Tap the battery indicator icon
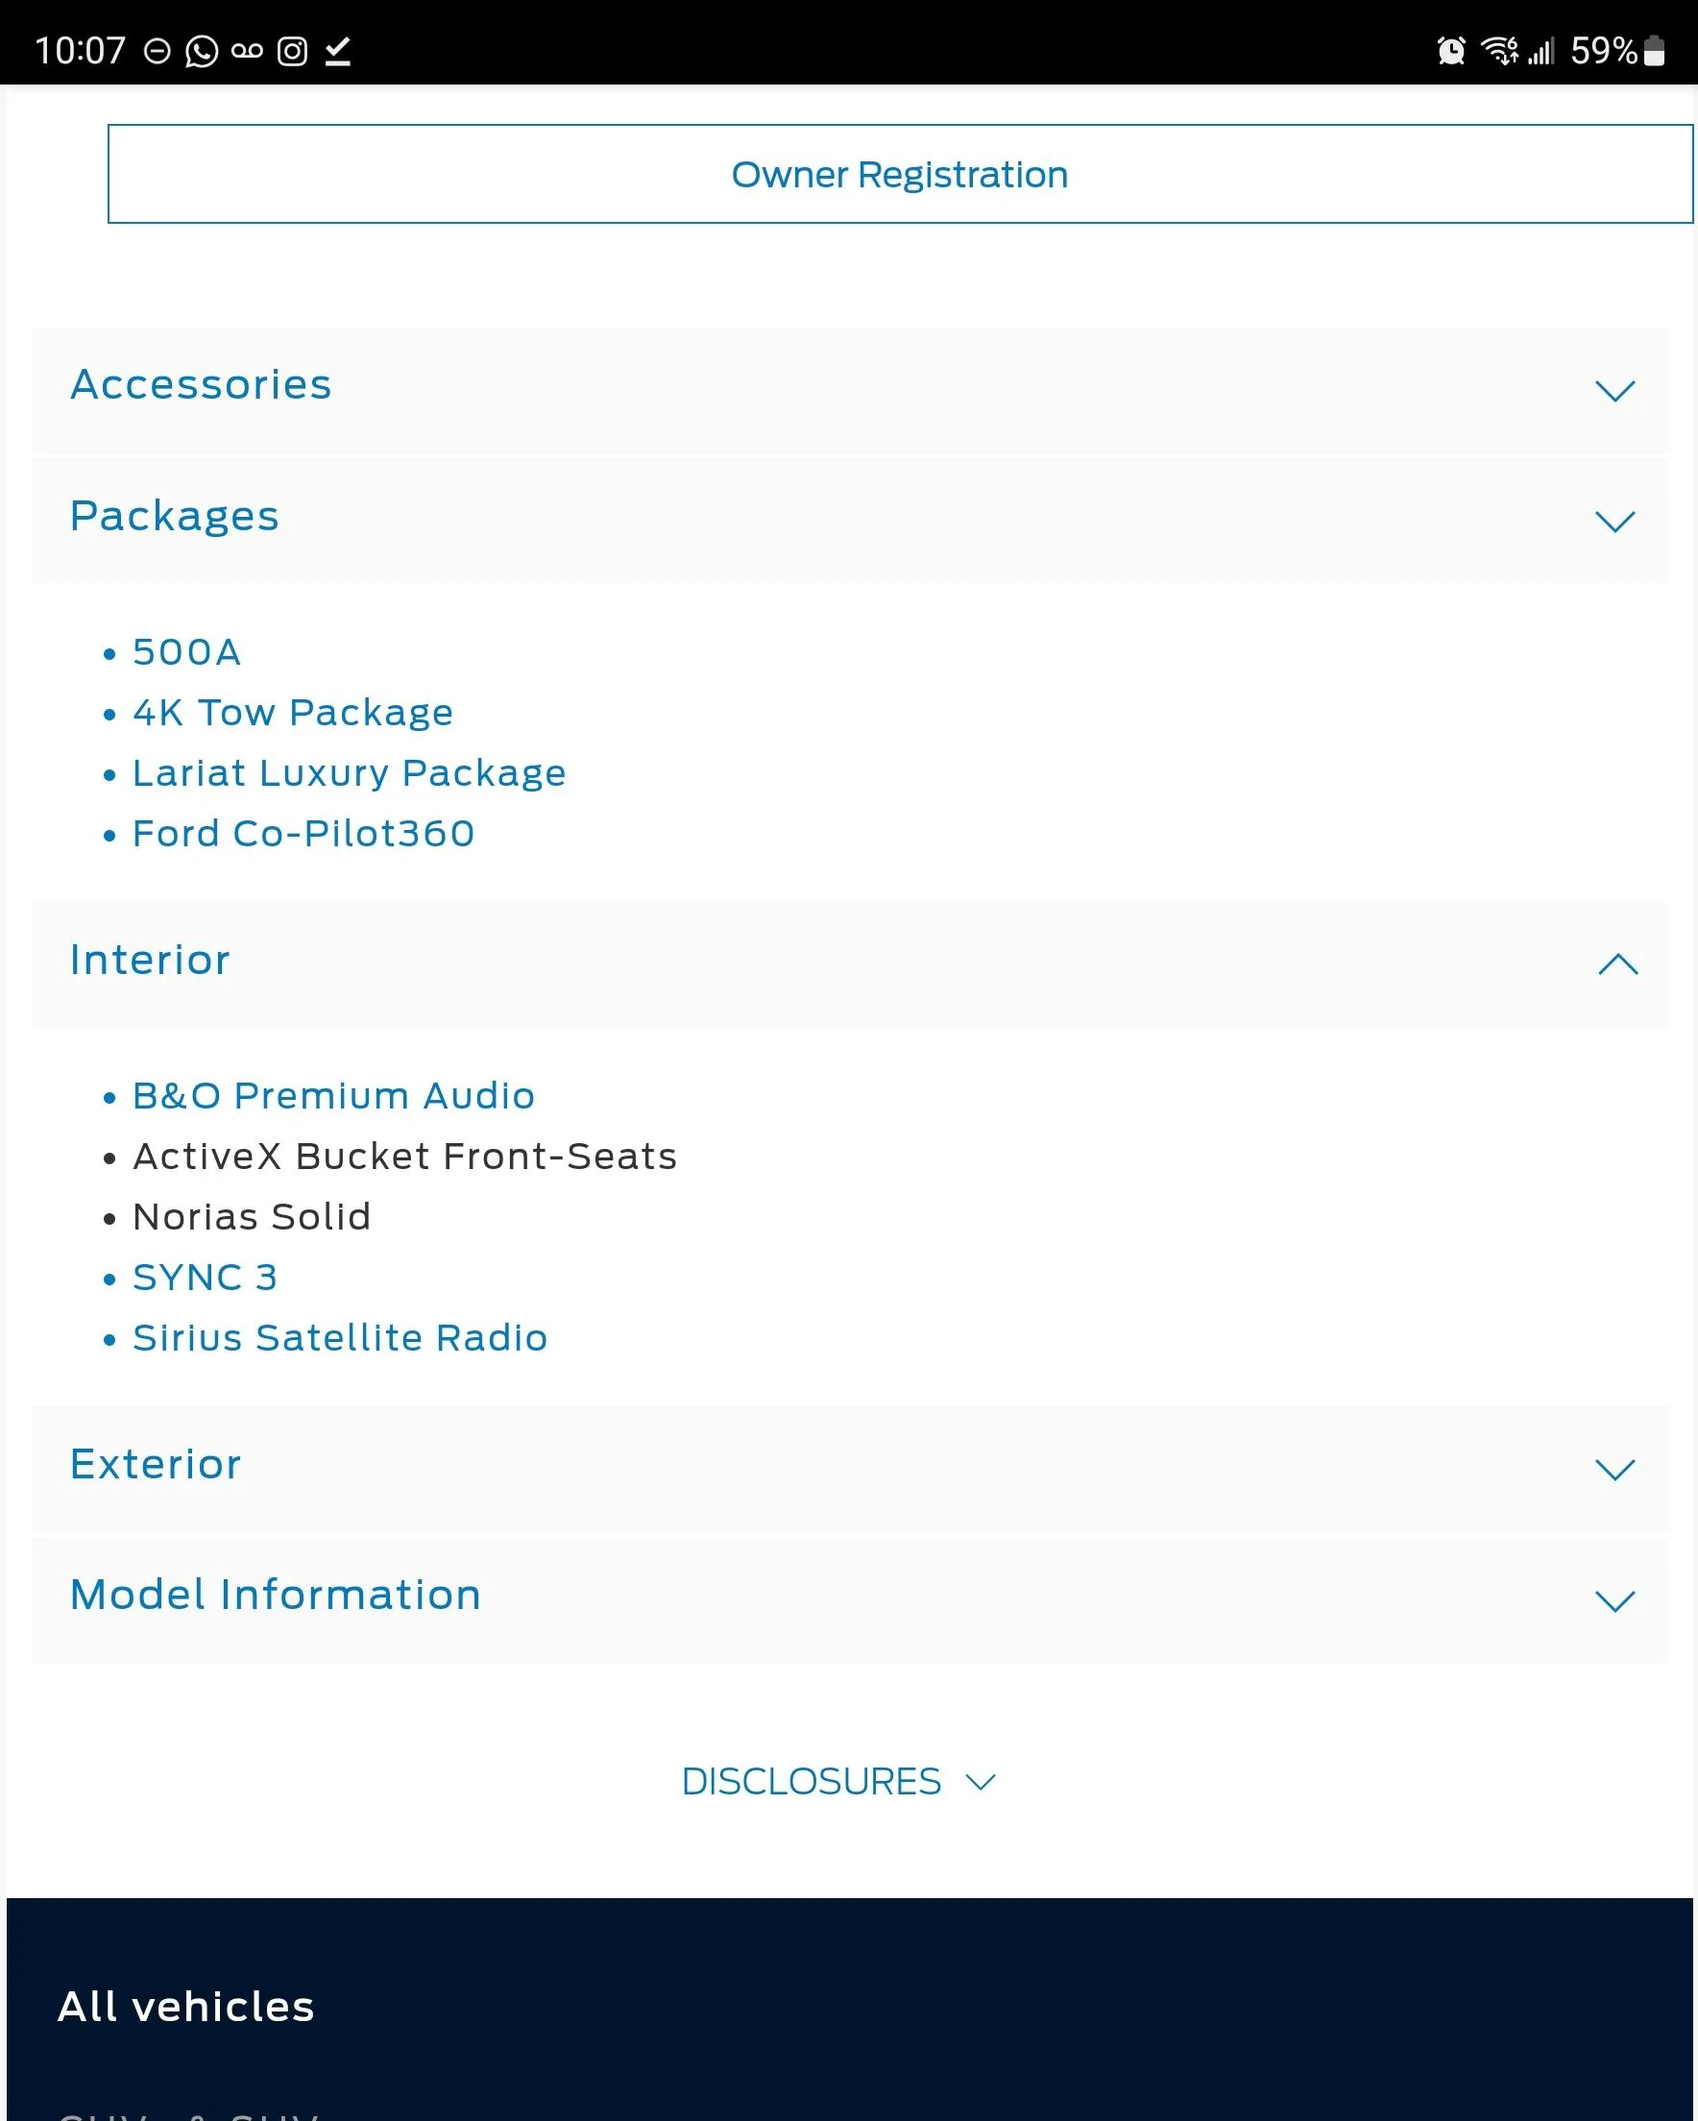The image size is (1698, 2121). (x=1655, y=50)
